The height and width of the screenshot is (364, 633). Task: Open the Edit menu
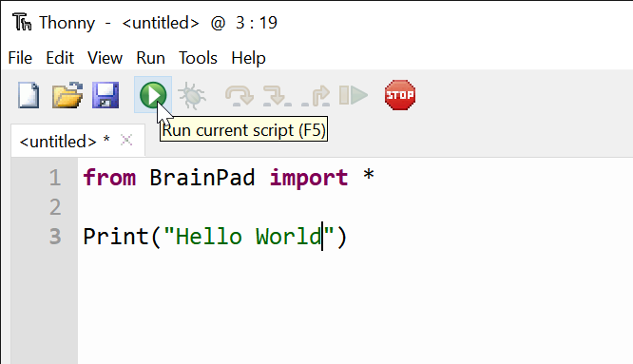click(x=60, y=58)
